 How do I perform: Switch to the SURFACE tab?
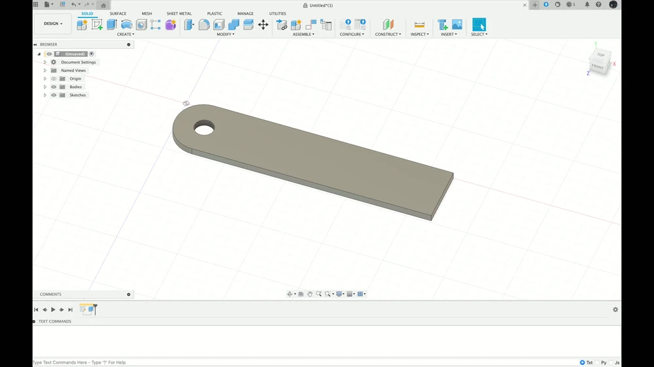tap(118, 13)
